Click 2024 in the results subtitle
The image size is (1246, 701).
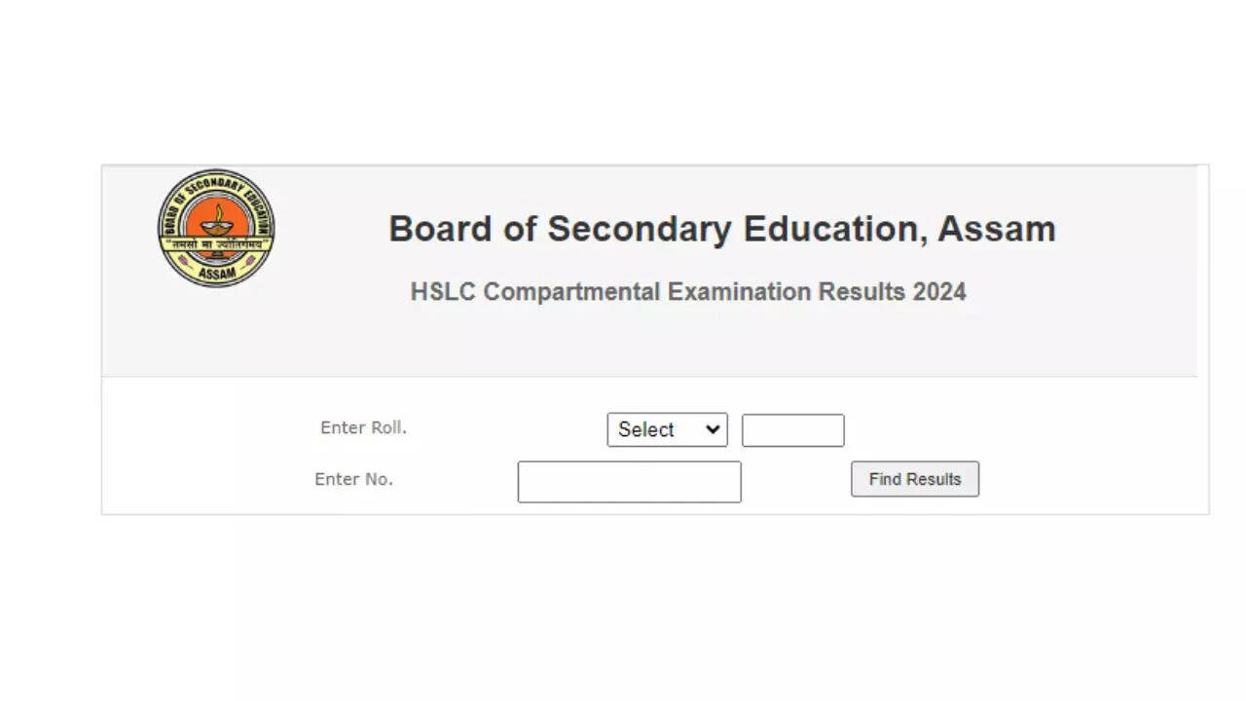click(939, 292)
